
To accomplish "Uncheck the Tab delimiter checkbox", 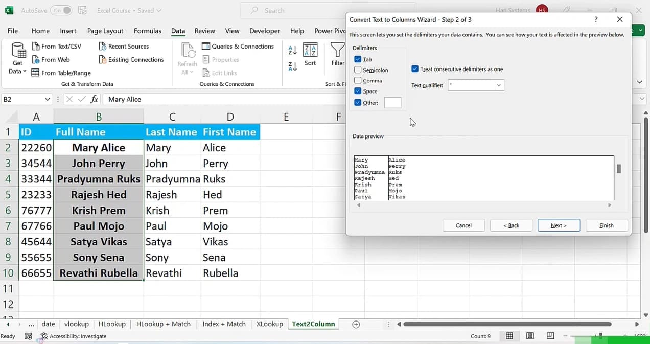I will [x=358, y=59].
